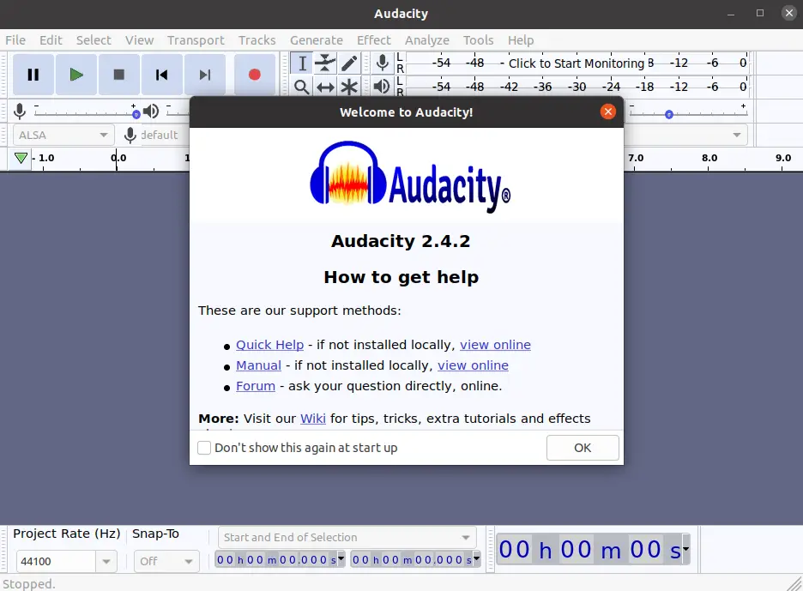This screenshot has width=803, height=591.
Task: Open the Select menu
Action: pyautogui.click(x=94, y=40)
